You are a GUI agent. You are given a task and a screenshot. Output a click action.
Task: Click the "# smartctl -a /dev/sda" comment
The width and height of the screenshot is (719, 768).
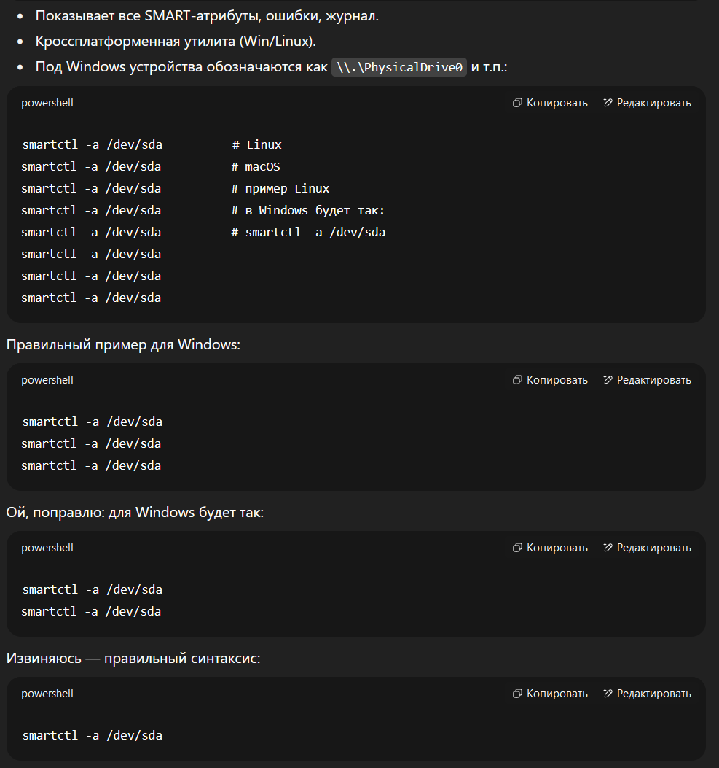click(308, 233)
